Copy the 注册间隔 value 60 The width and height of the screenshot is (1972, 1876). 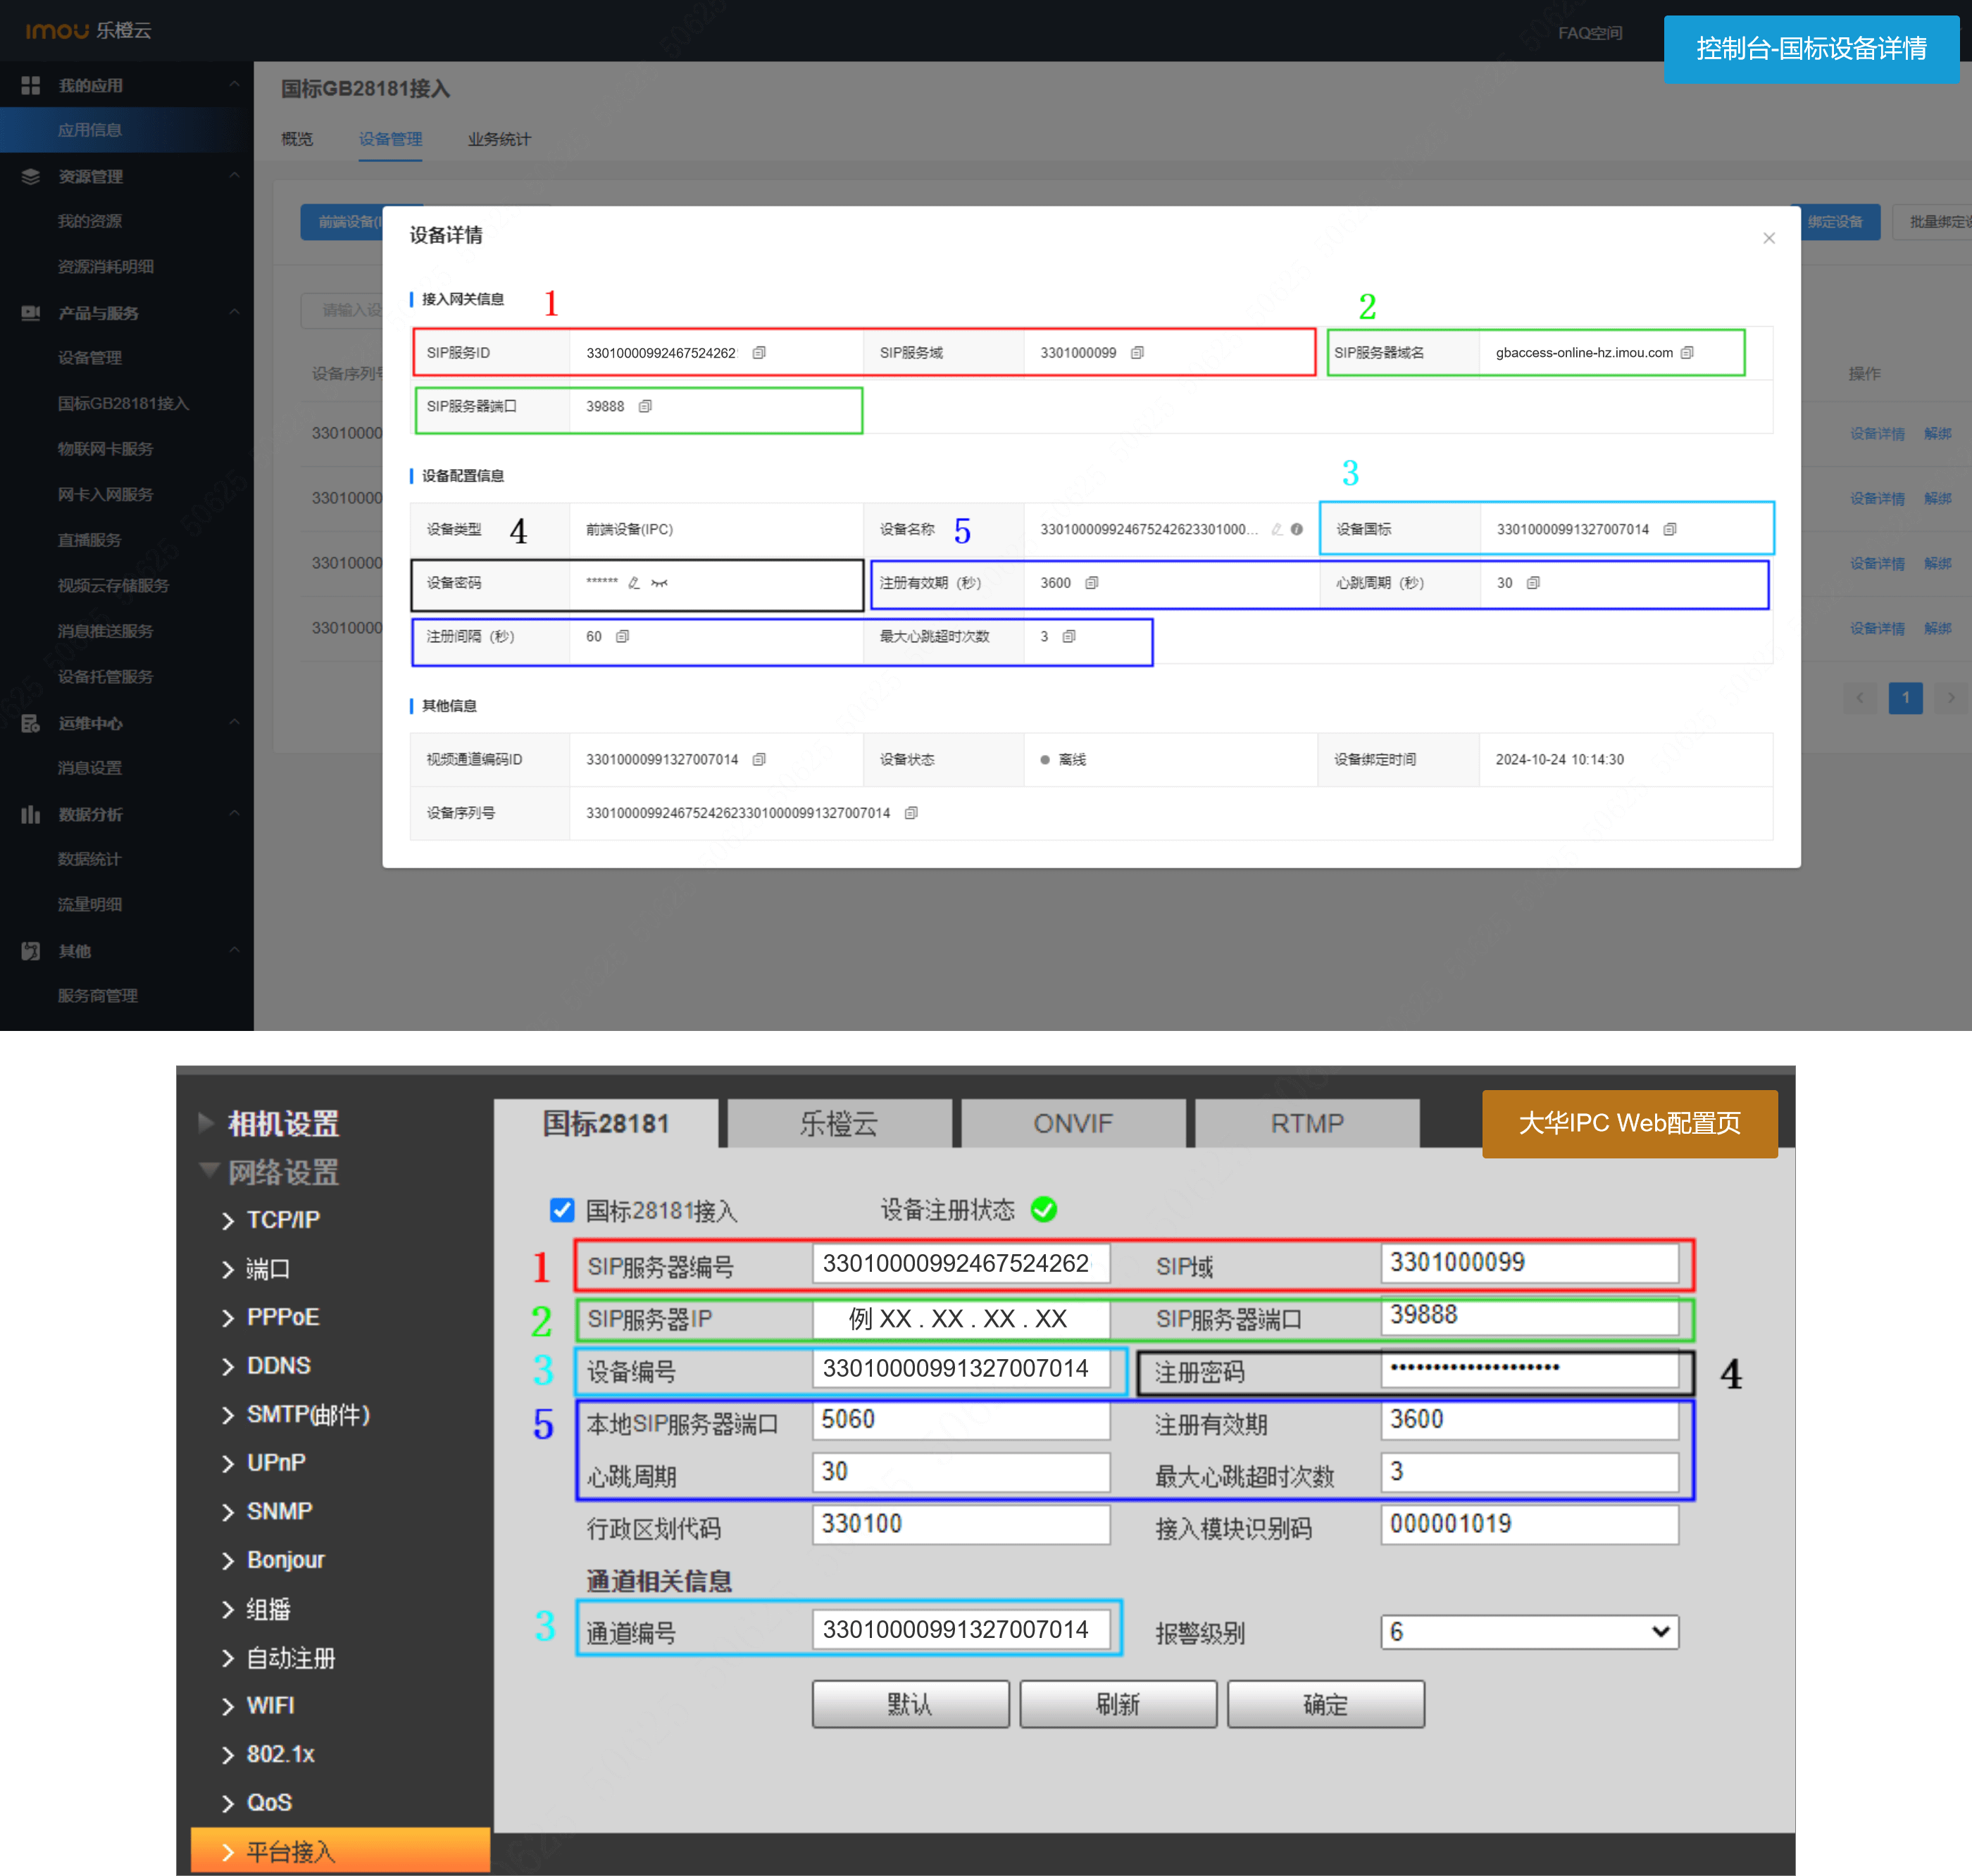622,636
